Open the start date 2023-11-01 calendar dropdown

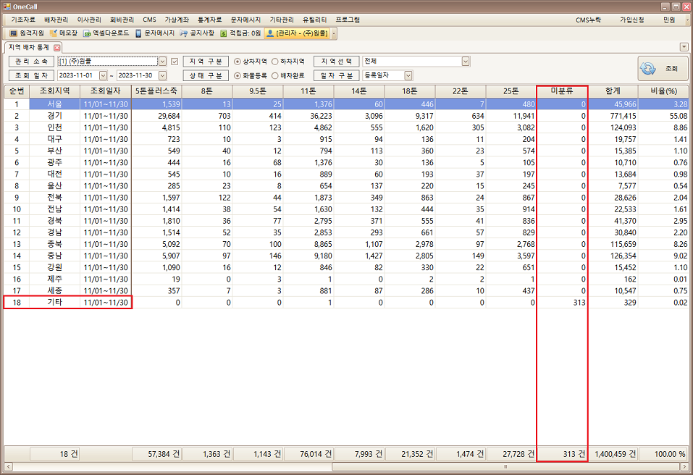tap(102, 75)
